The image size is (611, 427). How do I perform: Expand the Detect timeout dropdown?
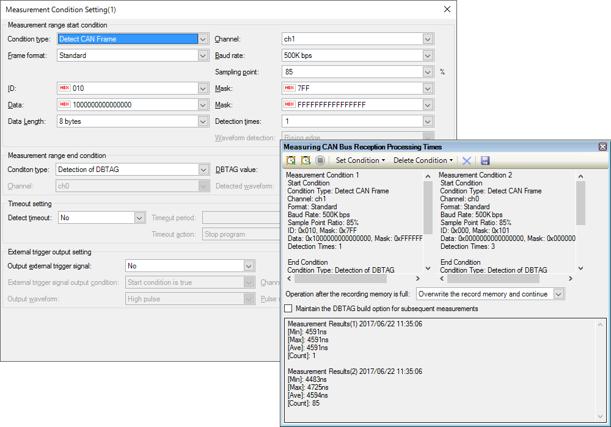pyautogui.click(x=139, y=218)
